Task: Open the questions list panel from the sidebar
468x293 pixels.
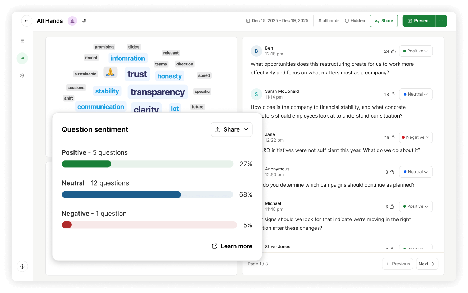Action: point(22,41)
